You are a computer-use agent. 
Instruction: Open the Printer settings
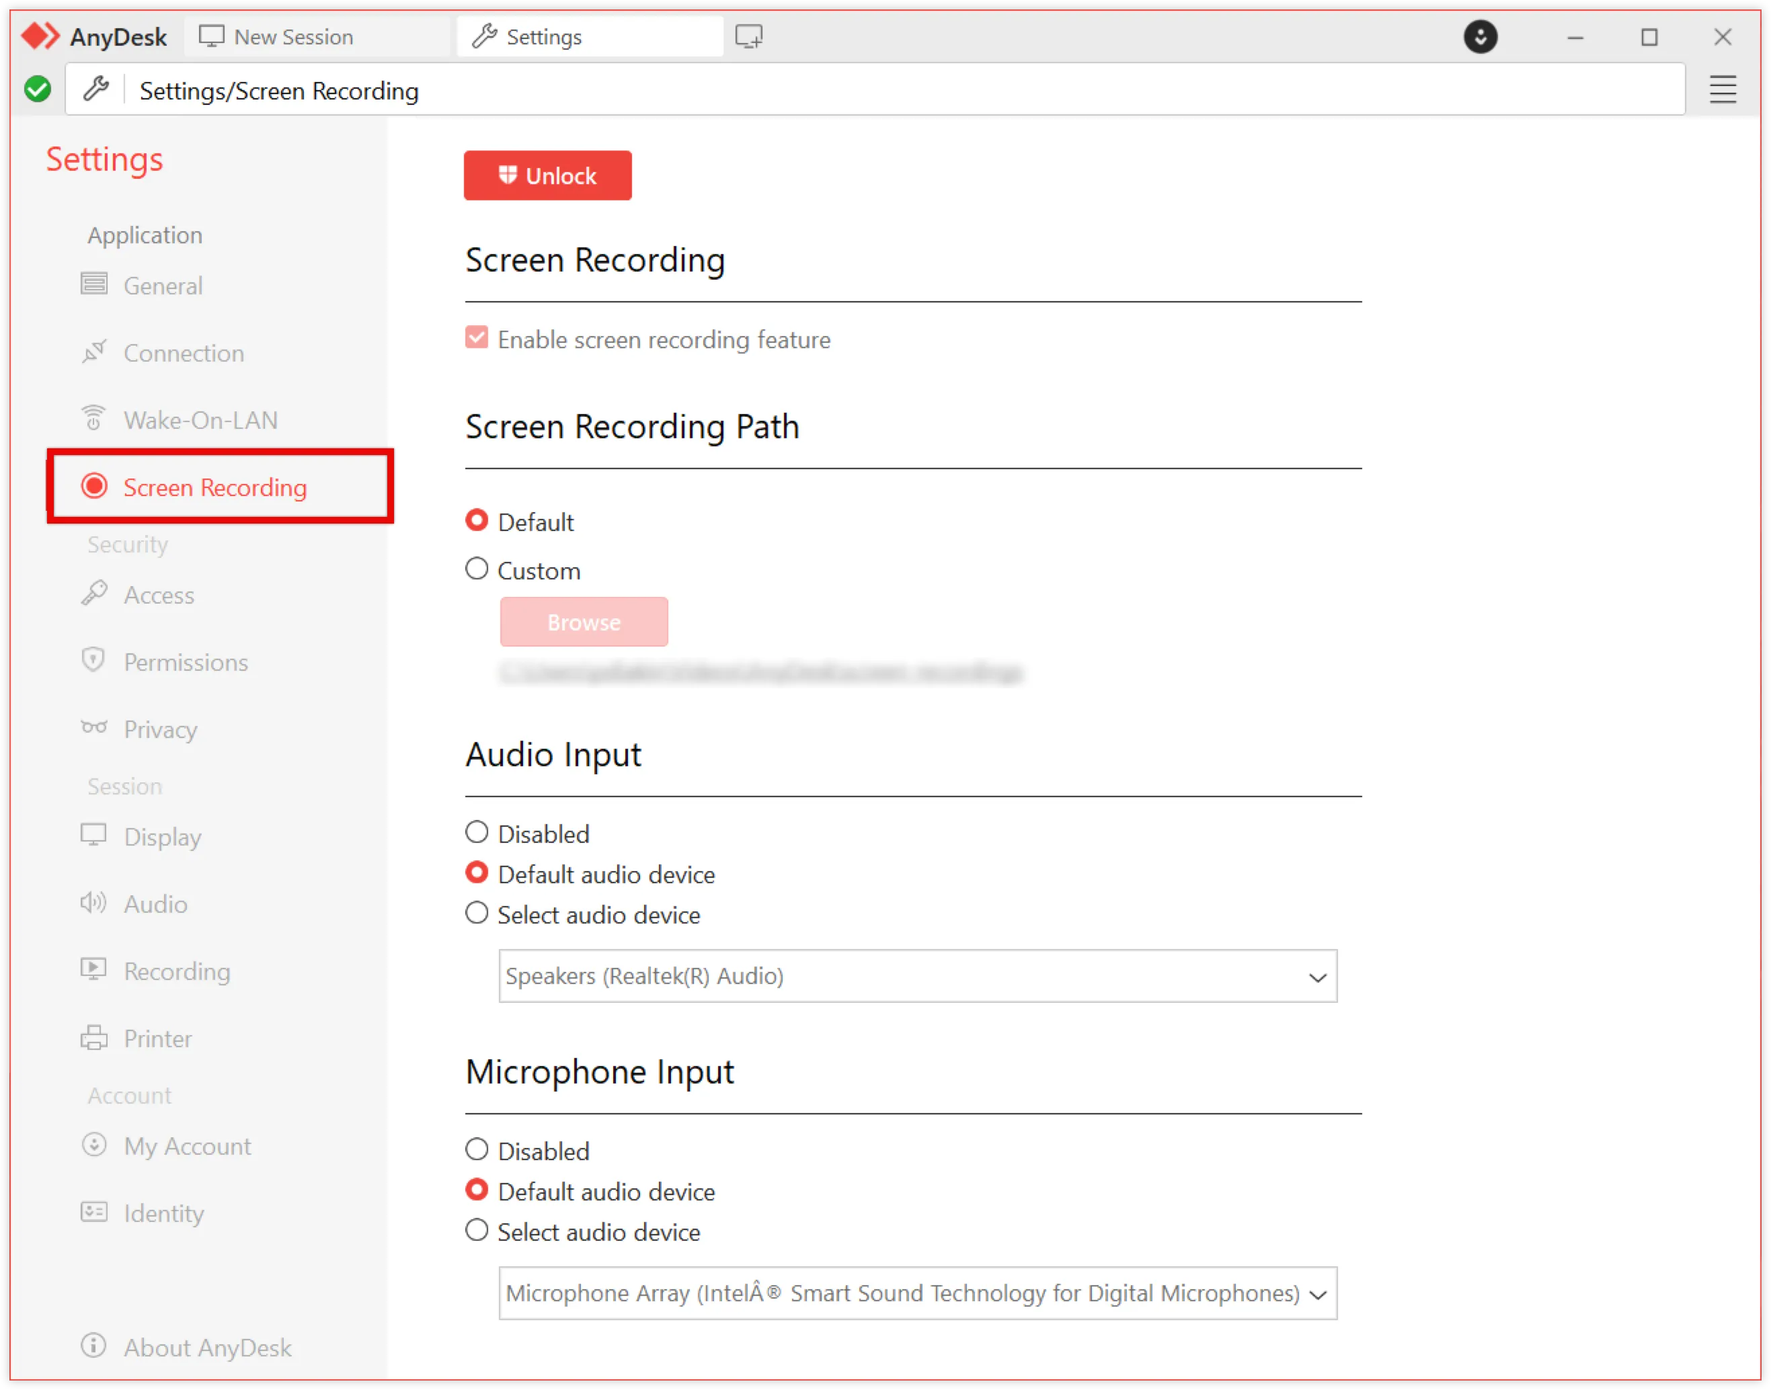coord(157,1038)
